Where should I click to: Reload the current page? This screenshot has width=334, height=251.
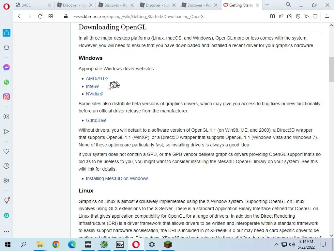(x=40, y=16)
